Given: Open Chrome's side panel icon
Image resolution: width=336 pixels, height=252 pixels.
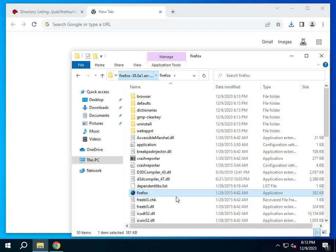Looking at the screenshot, I should click(x=302, y=24).
